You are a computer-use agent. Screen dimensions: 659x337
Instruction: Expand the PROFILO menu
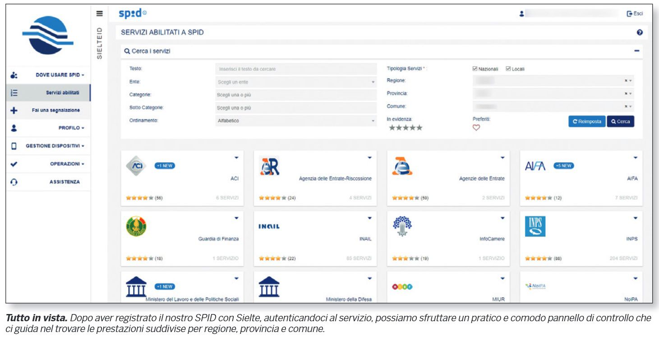tap(48, 128)
